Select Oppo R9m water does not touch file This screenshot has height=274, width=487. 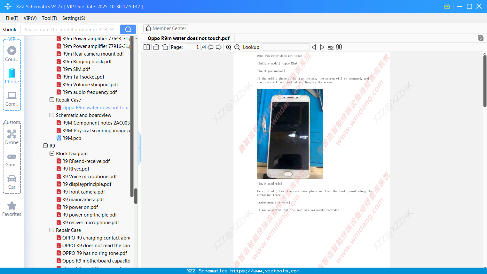click(x=93, y=107)
